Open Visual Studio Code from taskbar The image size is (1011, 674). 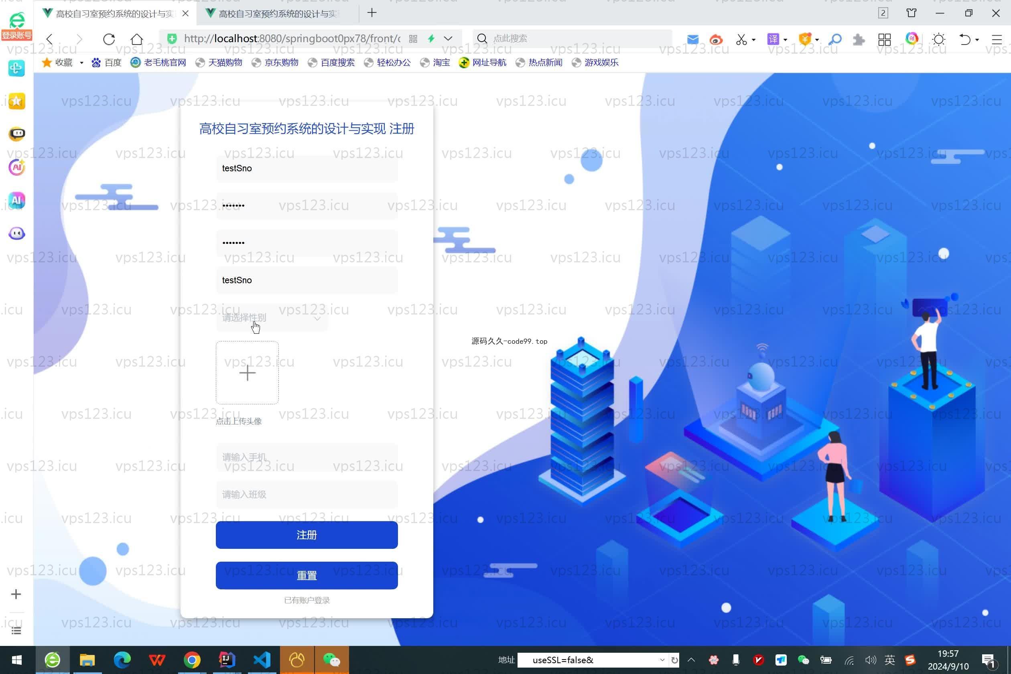(x=262, y=660)
